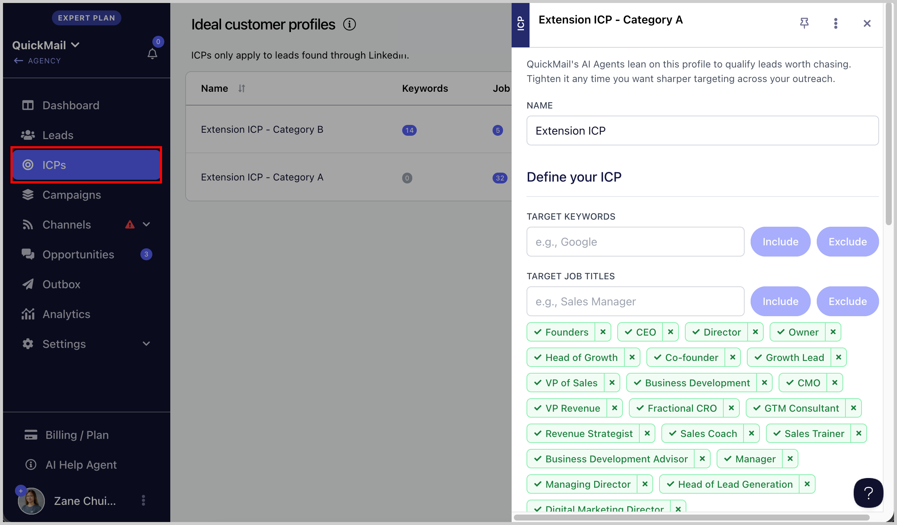Screen dimensions: 897x525
Task: Open Opportunities in the sidebar
Action: 87,254
